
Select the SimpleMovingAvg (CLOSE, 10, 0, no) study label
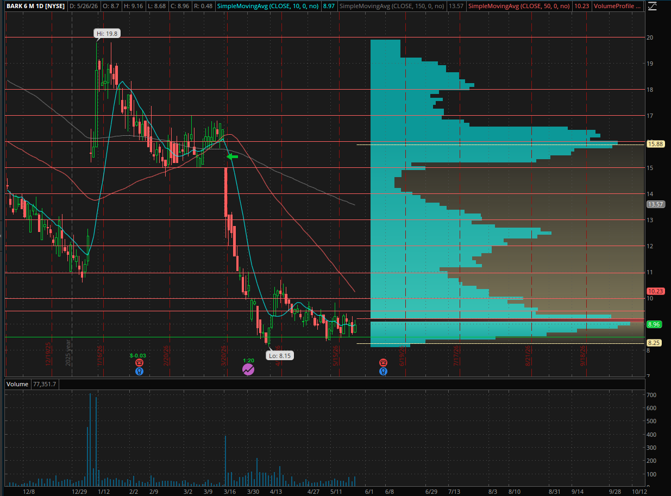(269, 6)
